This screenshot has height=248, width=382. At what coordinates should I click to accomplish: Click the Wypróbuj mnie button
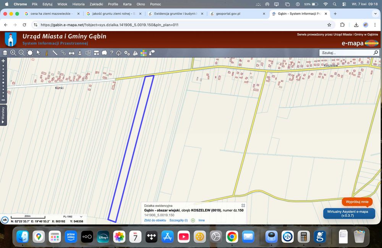[x=357, y=202]
